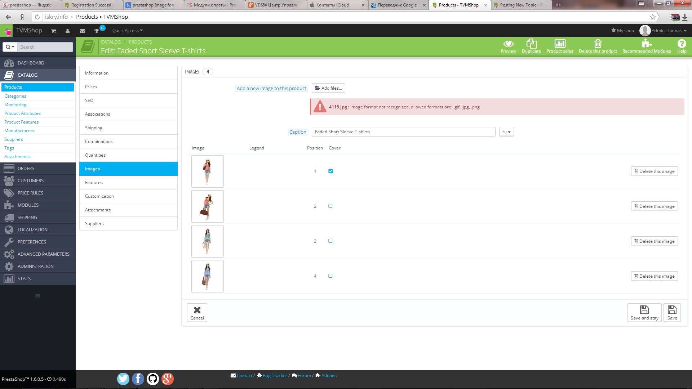Image resolution: width=692 pixels, height=389 pixels.
Task: Open the ru language dropdown
Action: [506, 132]
